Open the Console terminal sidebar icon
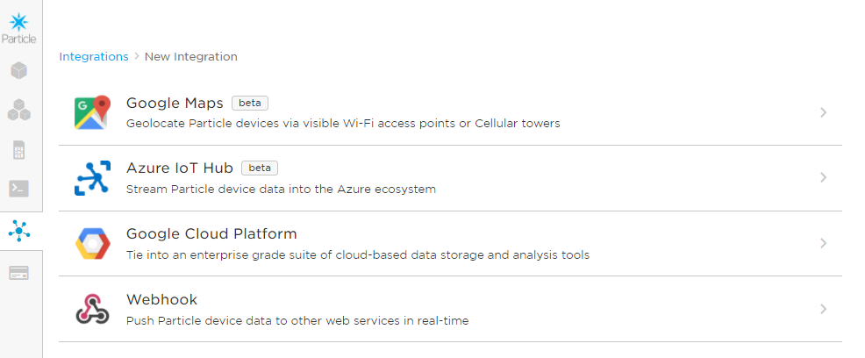 [19, 188]
